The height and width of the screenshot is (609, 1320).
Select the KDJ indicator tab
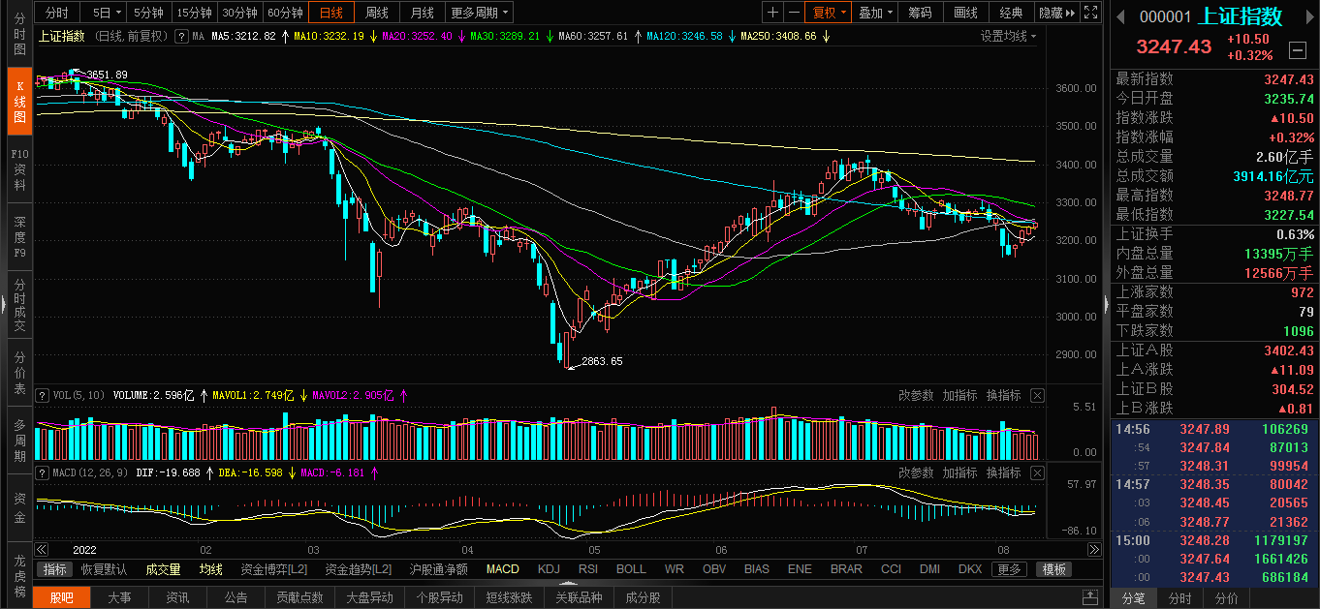point(549,569)
